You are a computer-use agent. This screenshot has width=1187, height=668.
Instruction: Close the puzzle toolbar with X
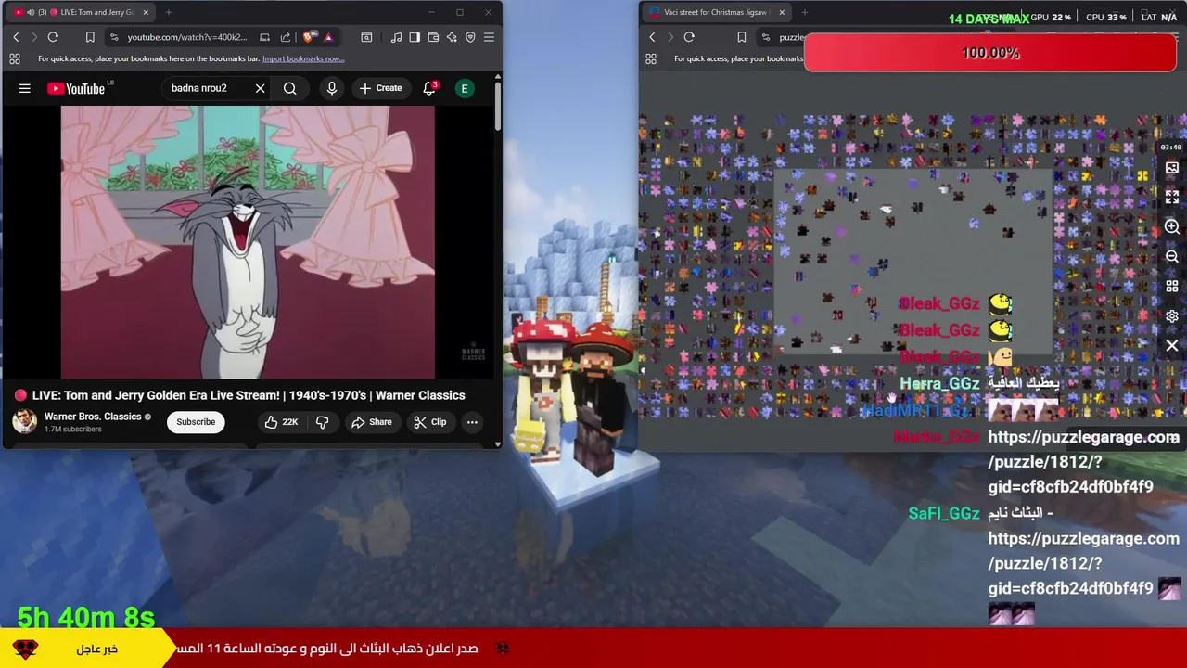[1172, 346]
